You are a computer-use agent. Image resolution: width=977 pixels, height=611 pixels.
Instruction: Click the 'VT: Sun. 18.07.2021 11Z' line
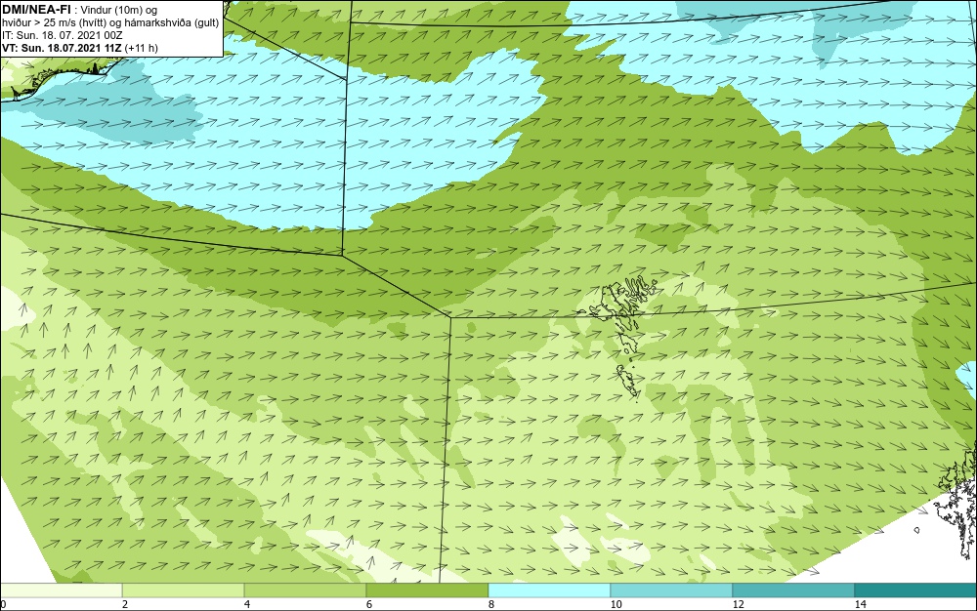(x=62, y=48)
